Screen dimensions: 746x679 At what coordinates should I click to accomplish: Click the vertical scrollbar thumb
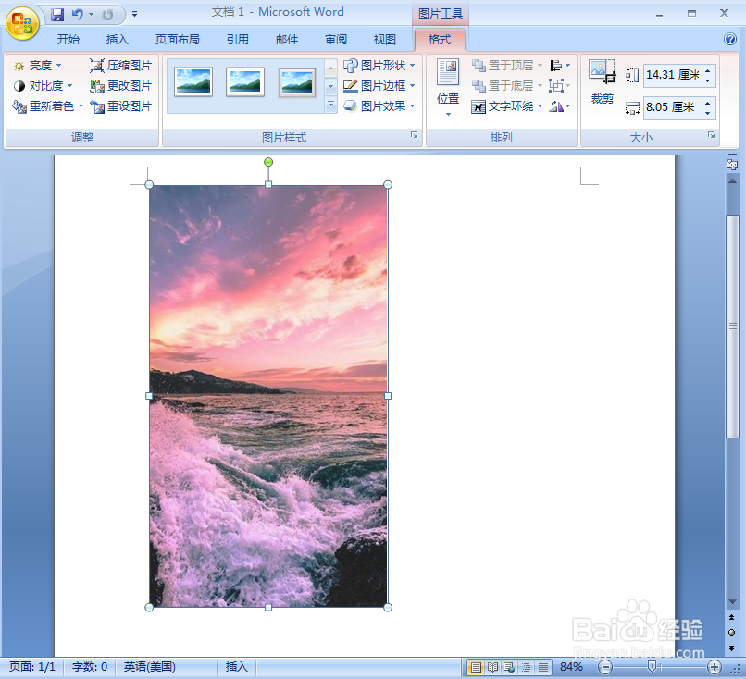coord(733,327)
